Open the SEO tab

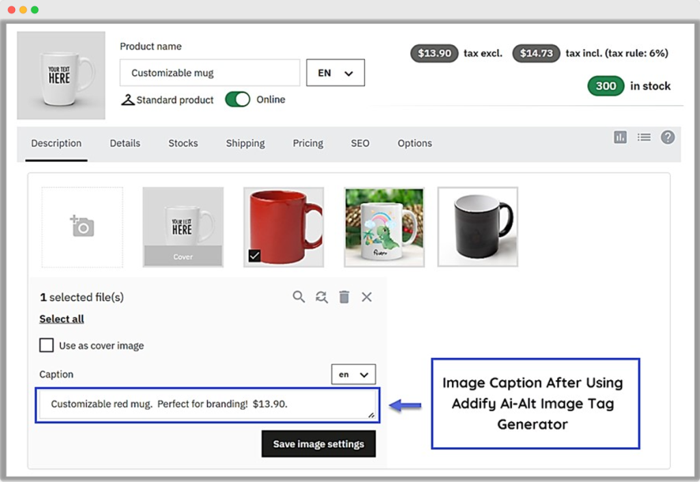coord(360,144)
